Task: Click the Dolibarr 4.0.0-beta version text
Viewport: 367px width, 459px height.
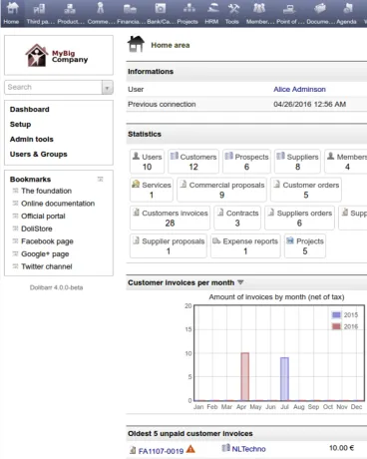Action: pos(56,287)
